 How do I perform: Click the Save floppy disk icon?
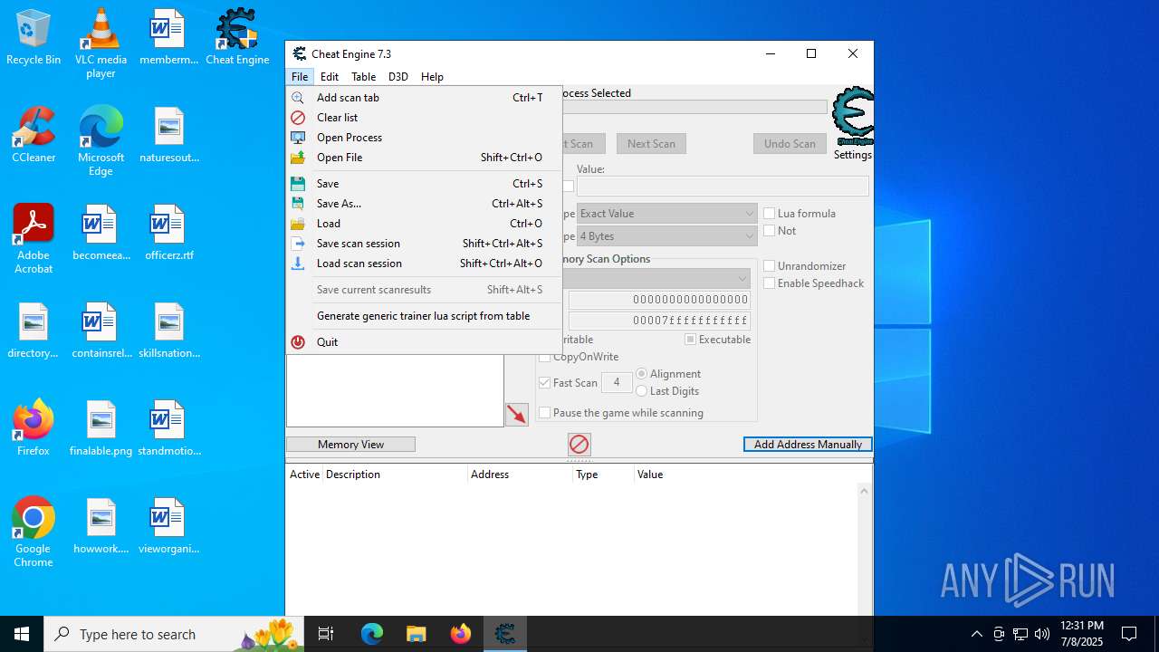[298, 183]
